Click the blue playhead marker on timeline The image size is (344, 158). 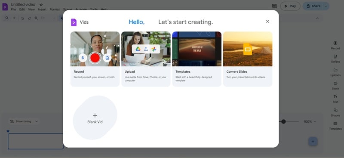coord(8,131)
